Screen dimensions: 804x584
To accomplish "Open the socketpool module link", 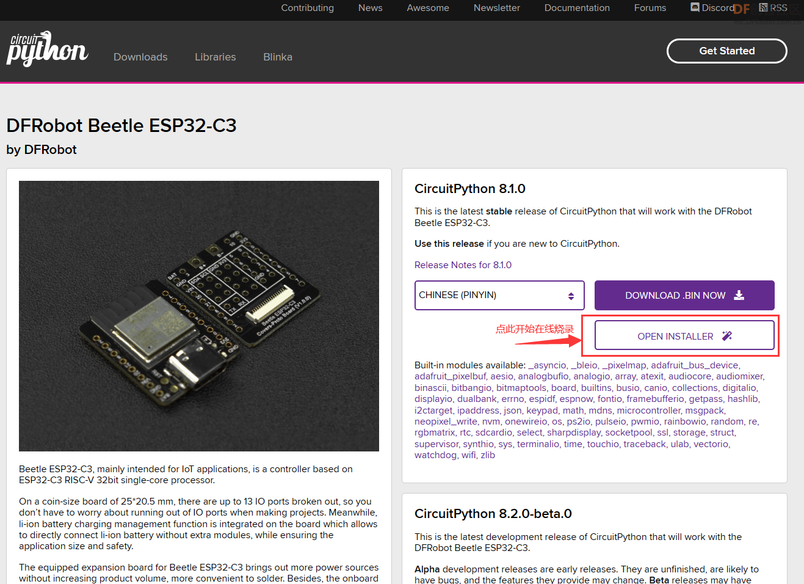I will click(628, 433).
